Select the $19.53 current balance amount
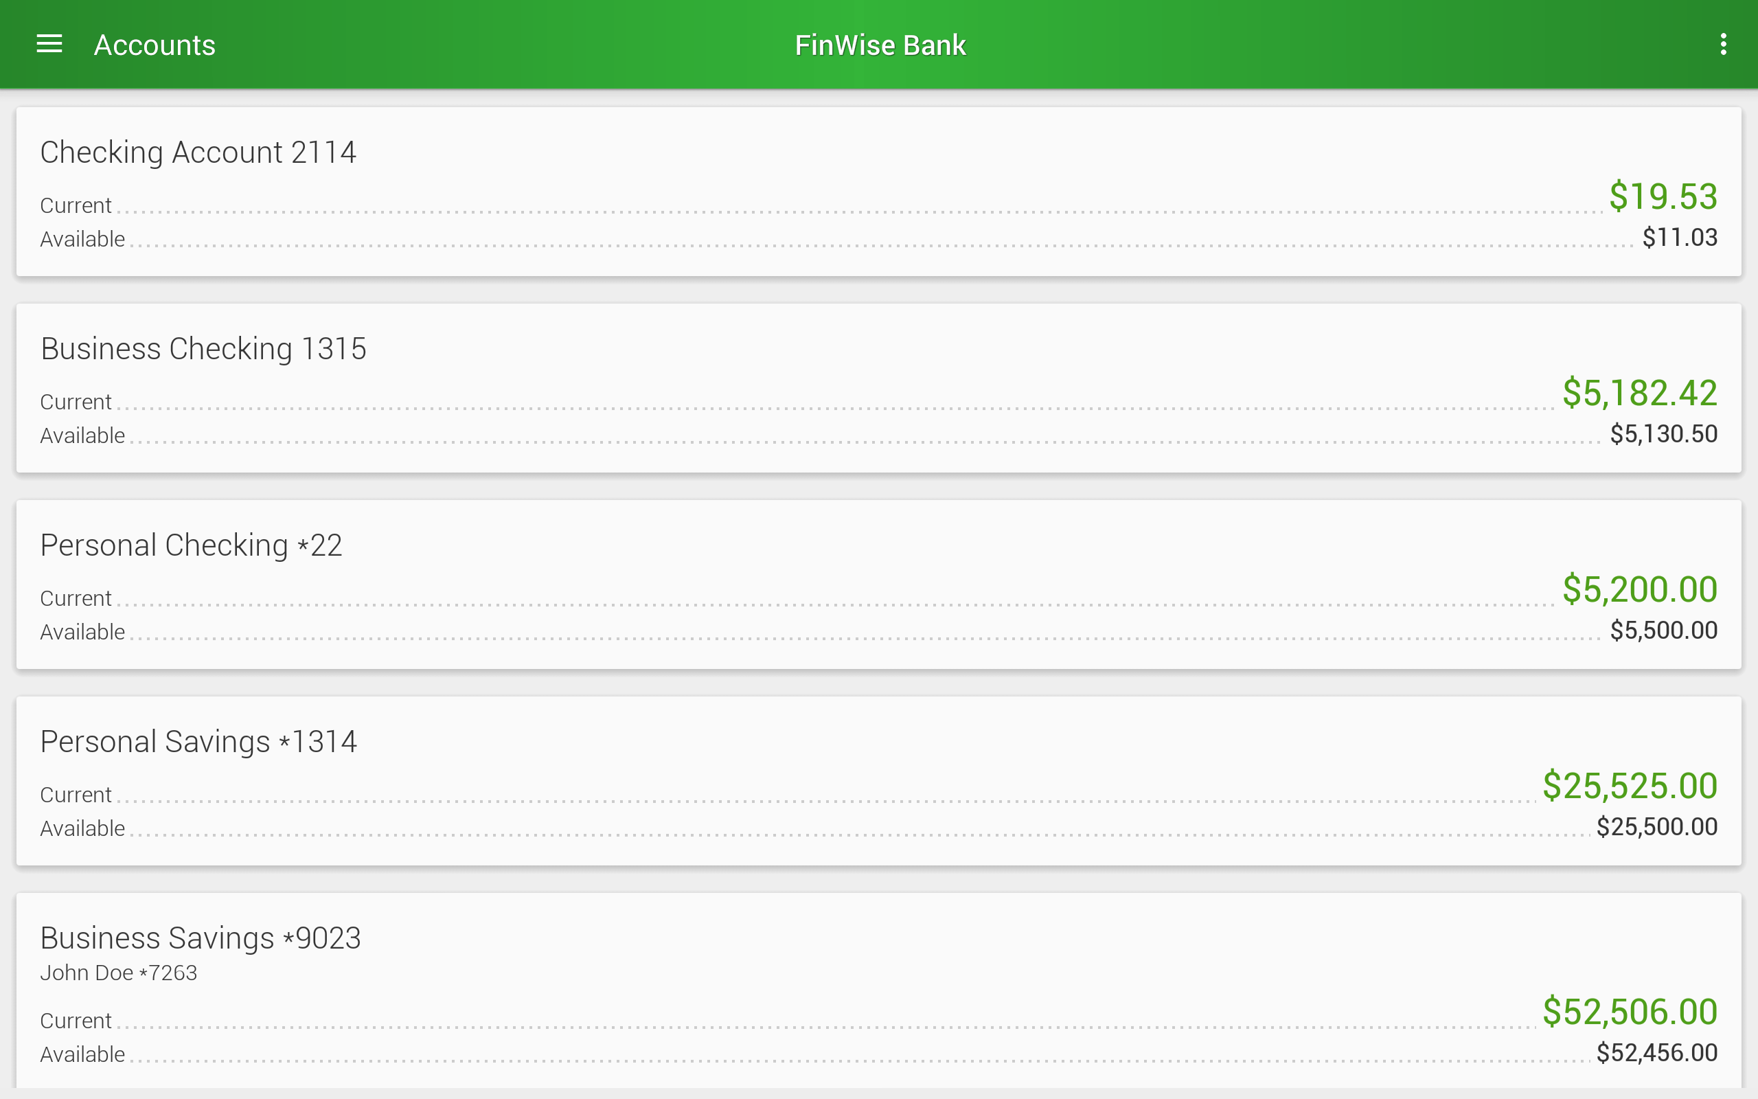The image size is (1758, 1099). coord(1663,196)
